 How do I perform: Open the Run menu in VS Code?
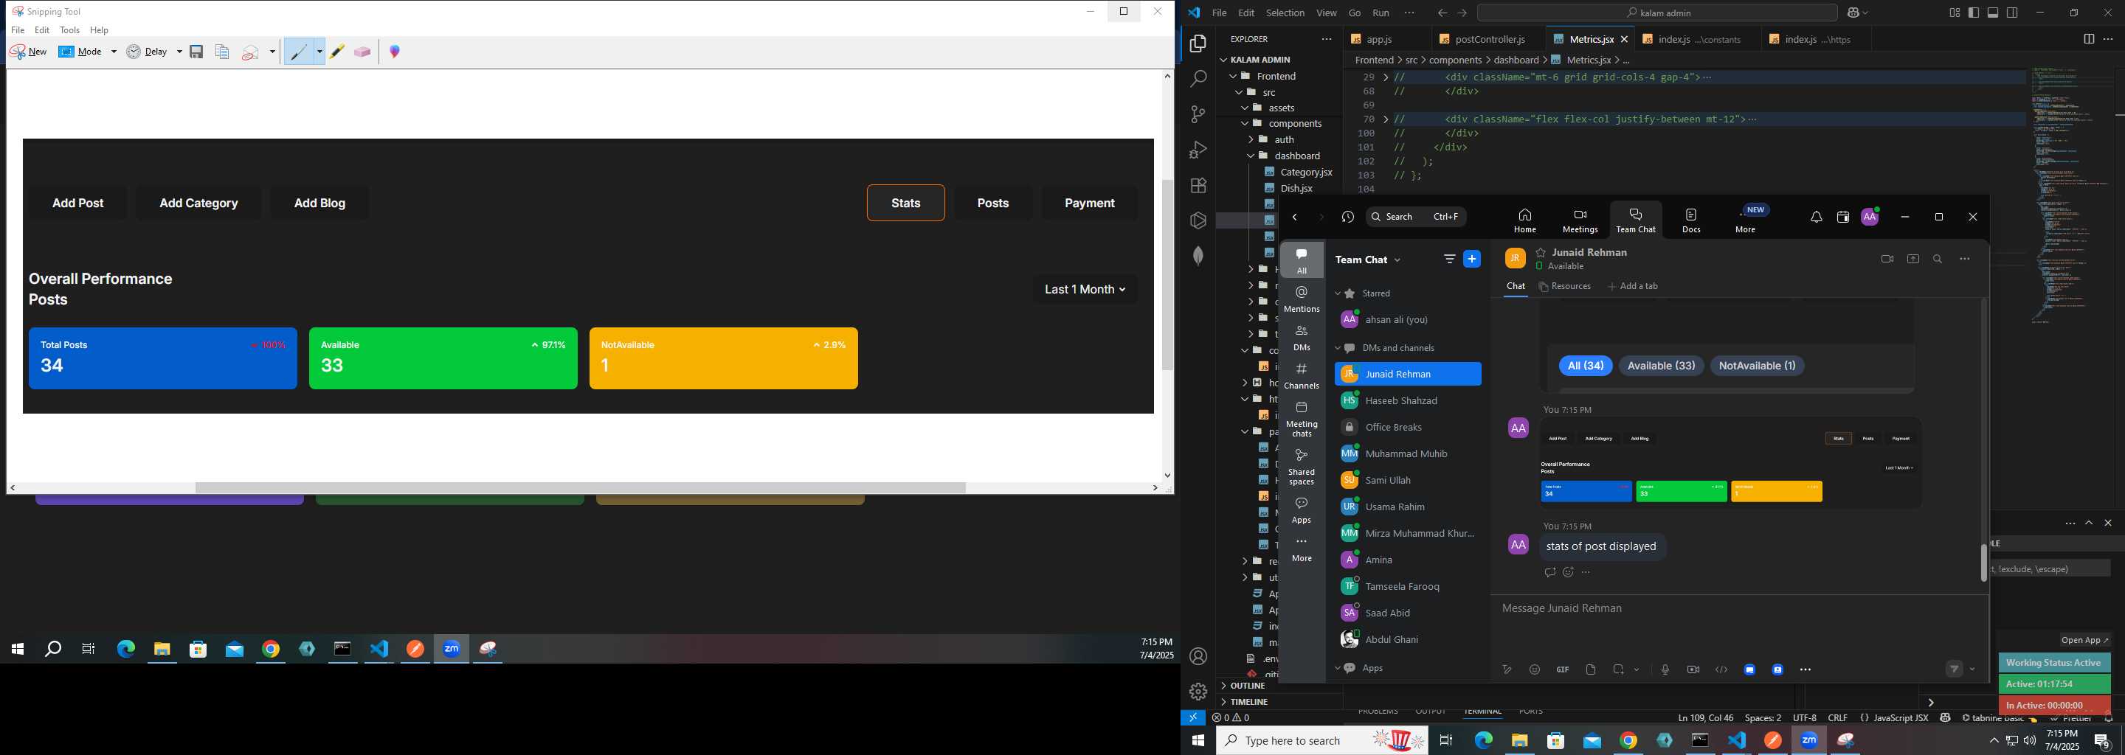(x=1381, y=13)
